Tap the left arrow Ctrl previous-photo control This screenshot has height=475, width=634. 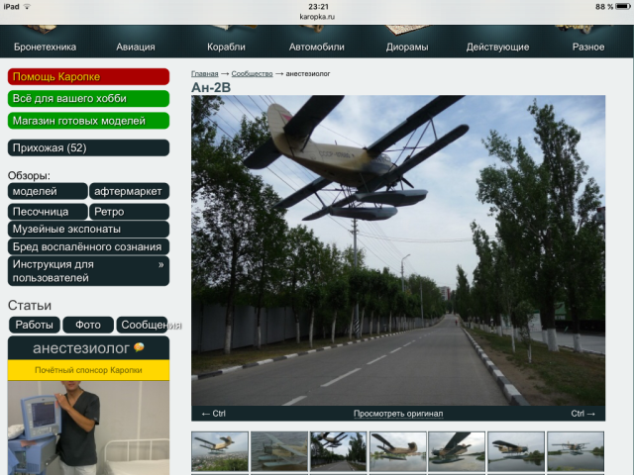(x=213, y=414)
